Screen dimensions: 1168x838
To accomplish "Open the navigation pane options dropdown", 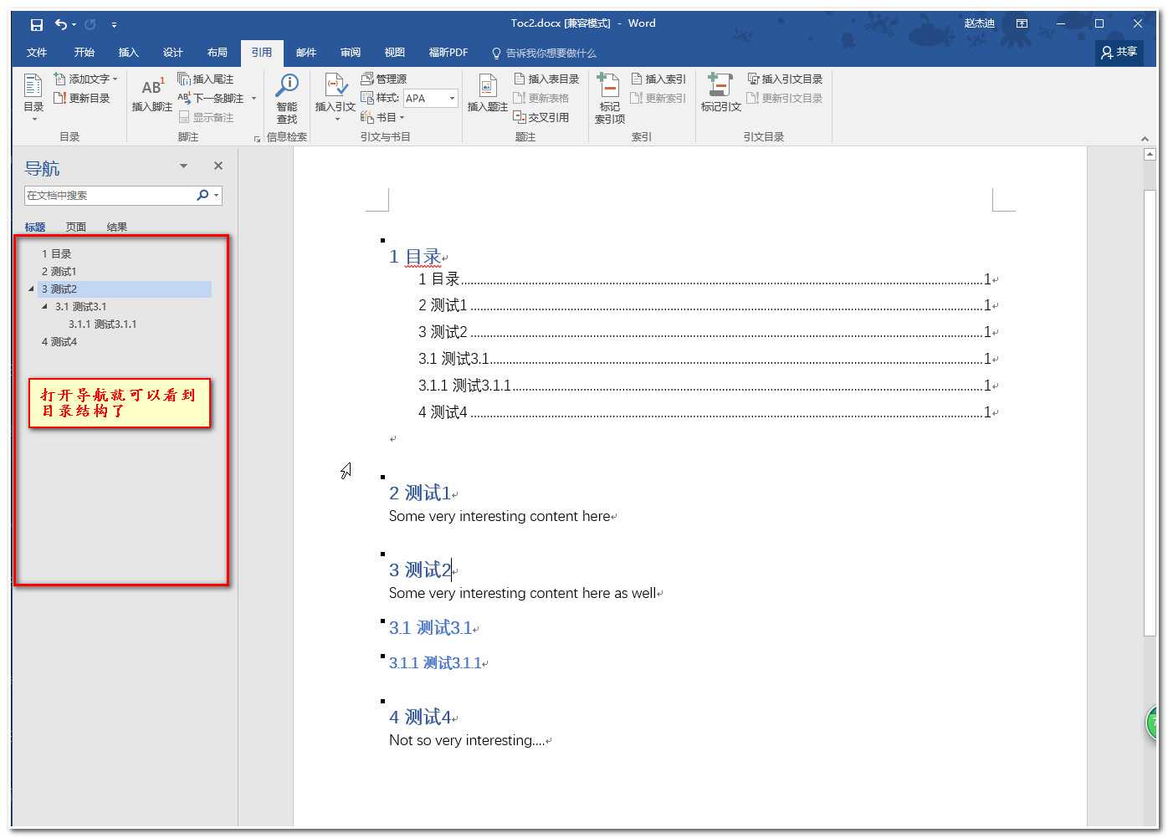I will 183,166.
